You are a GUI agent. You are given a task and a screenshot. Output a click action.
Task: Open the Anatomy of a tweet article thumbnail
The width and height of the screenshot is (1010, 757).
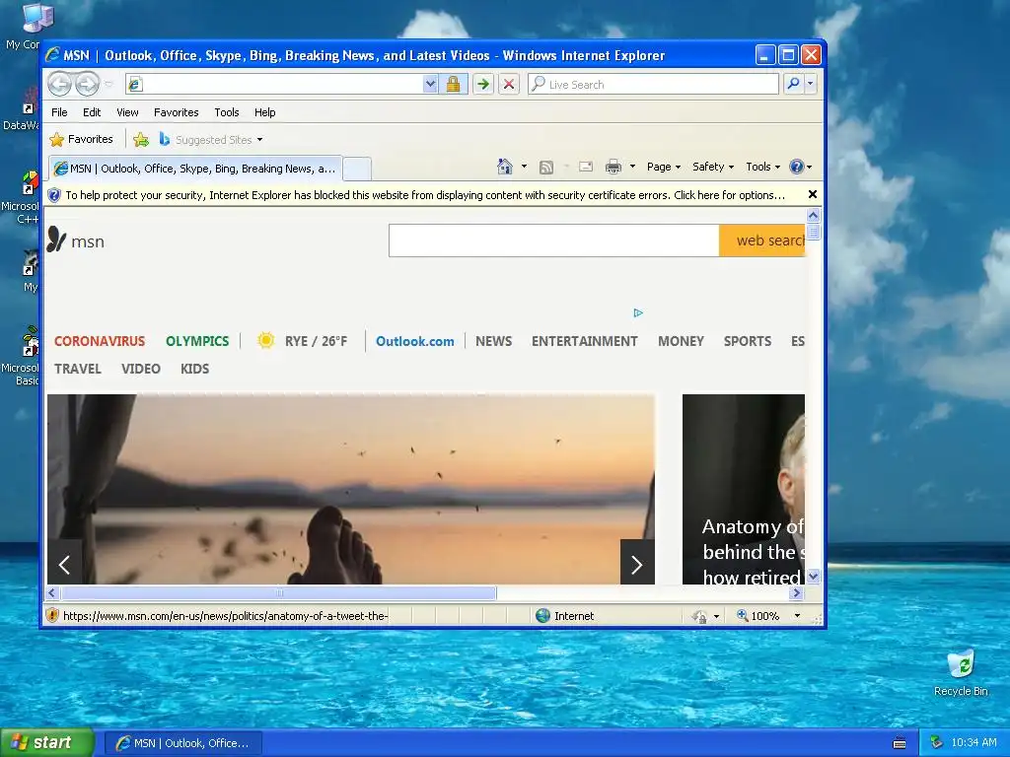744,489
